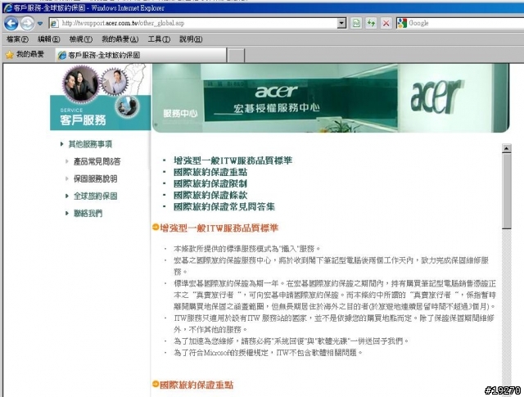Click the Acer service center banner image
Screen dimensions: 524x397
pos(331,98)
